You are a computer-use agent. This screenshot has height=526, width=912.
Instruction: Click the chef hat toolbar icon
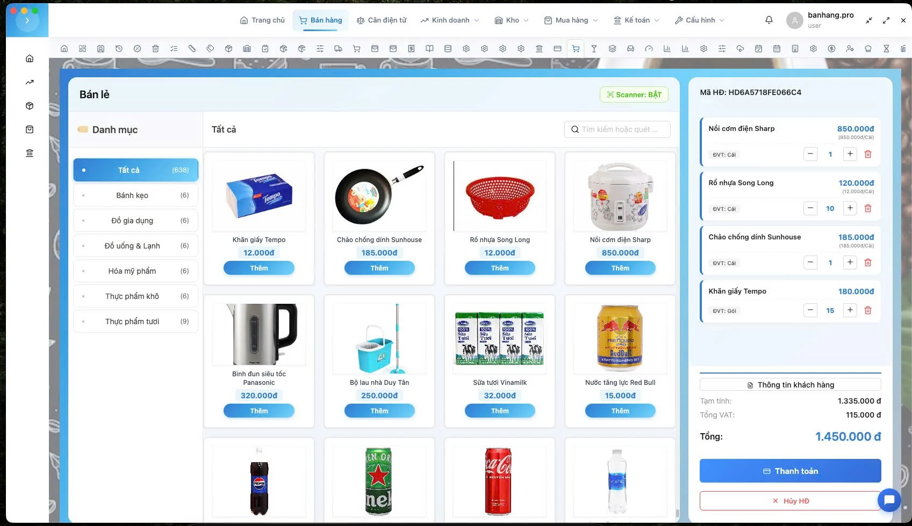(x=868, y=48)
